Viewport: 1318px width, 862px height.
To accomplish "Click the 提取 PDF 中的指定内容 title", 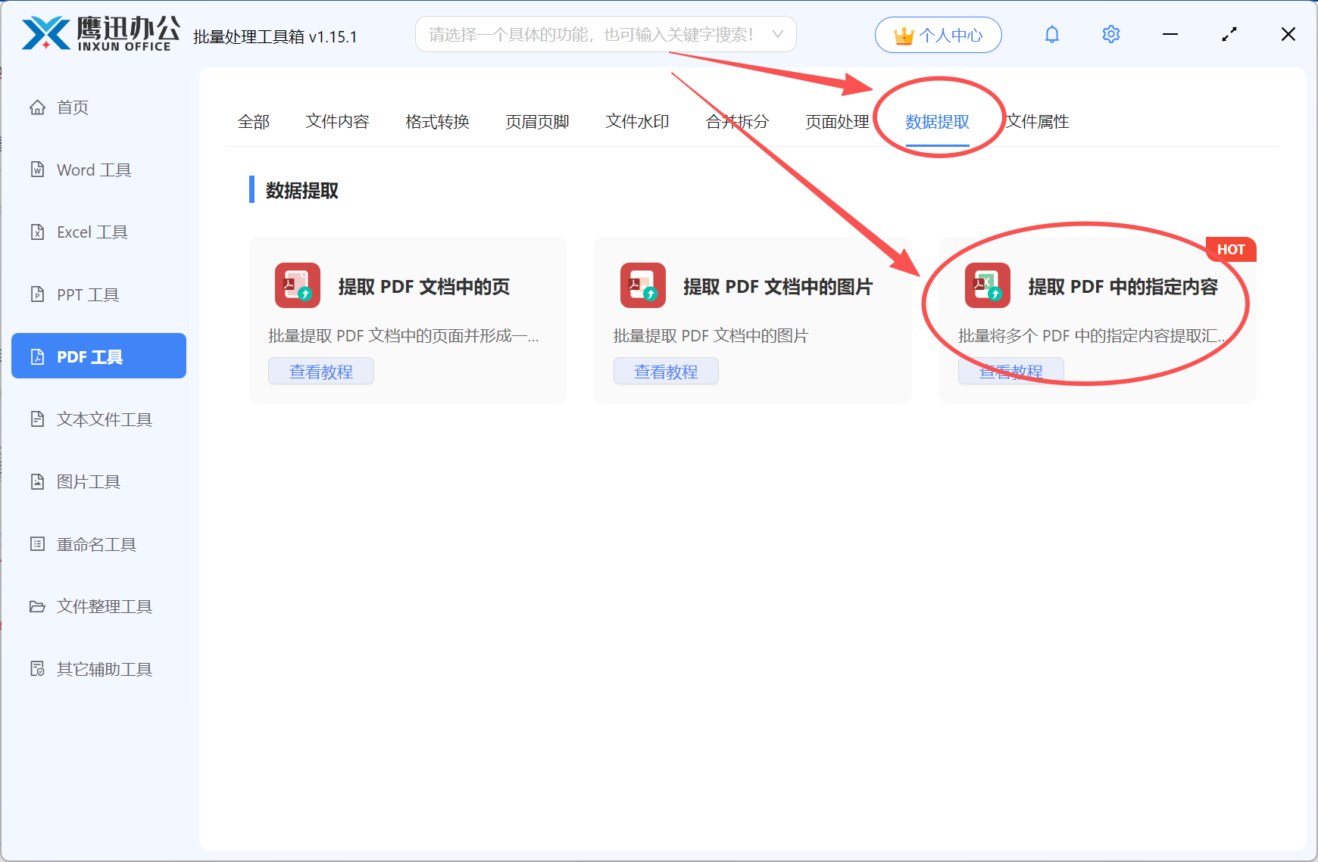I will tap(1123, 287).
